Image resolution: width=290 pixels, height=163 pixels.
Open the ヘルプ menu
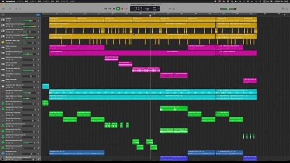pyautogui.click(x=72, y=1)
